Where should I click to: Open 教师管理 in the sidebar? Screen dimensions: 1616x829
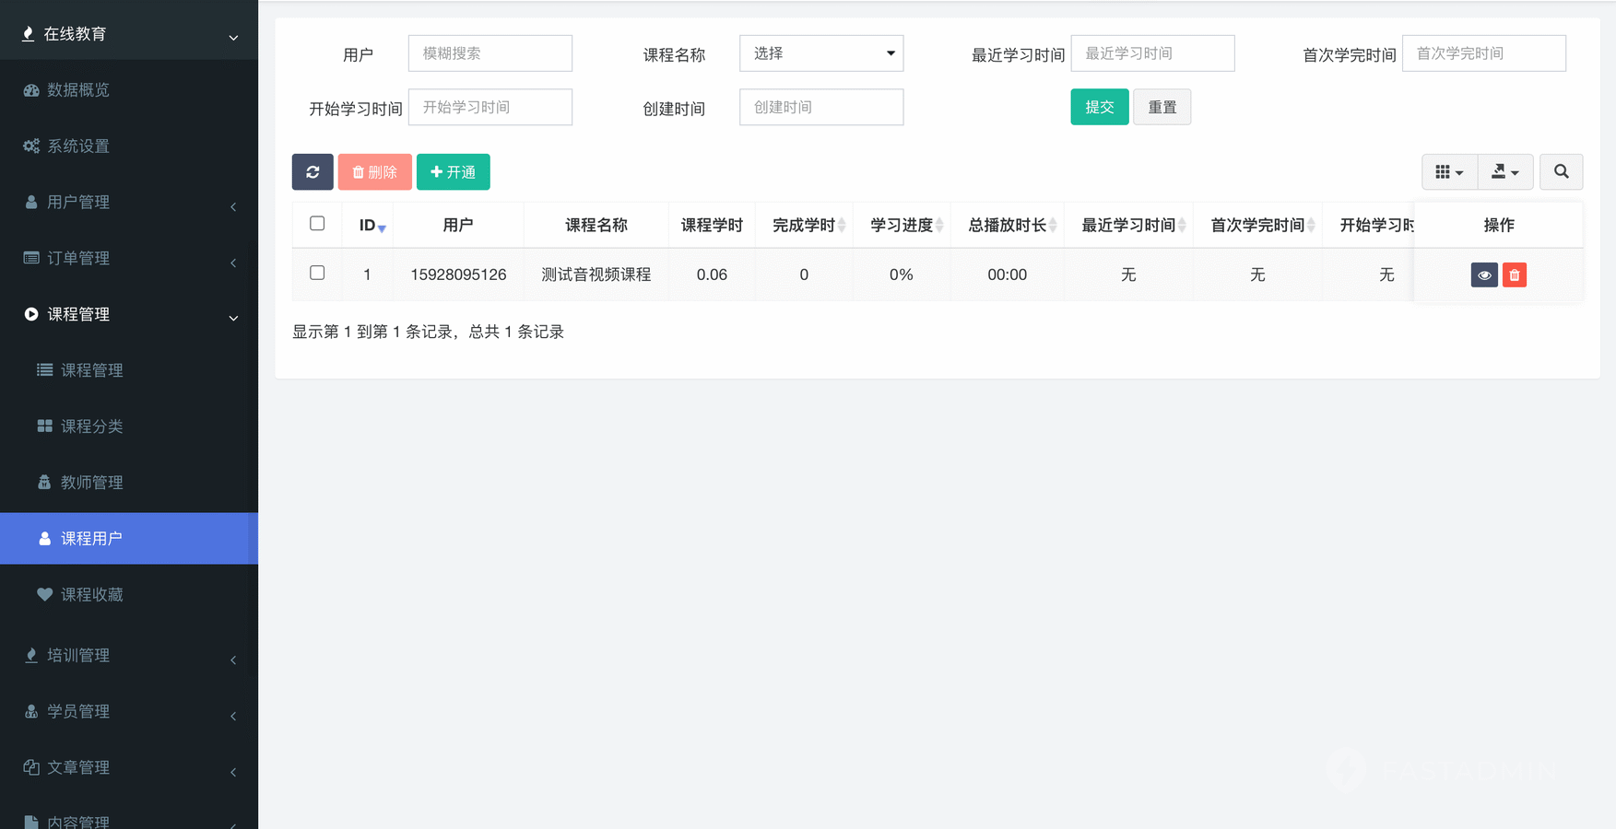pyautogui.click(x=91, y=483)
